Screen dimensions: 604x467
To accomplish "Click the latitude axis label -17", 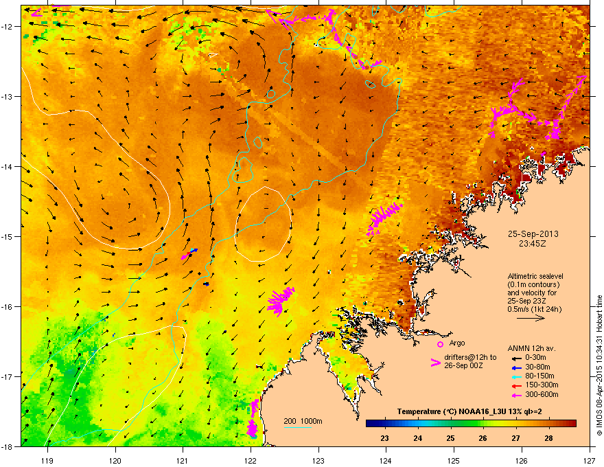I will 7,376.
